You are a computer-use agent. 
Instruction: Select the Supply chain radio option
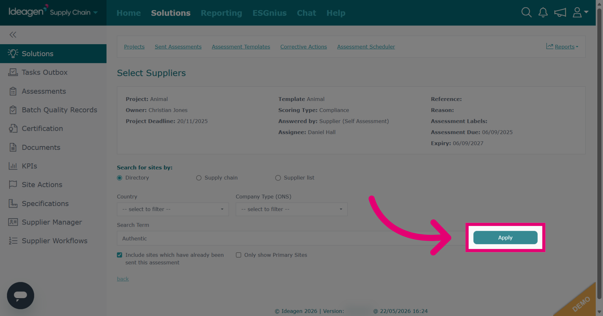pos(199,178)
